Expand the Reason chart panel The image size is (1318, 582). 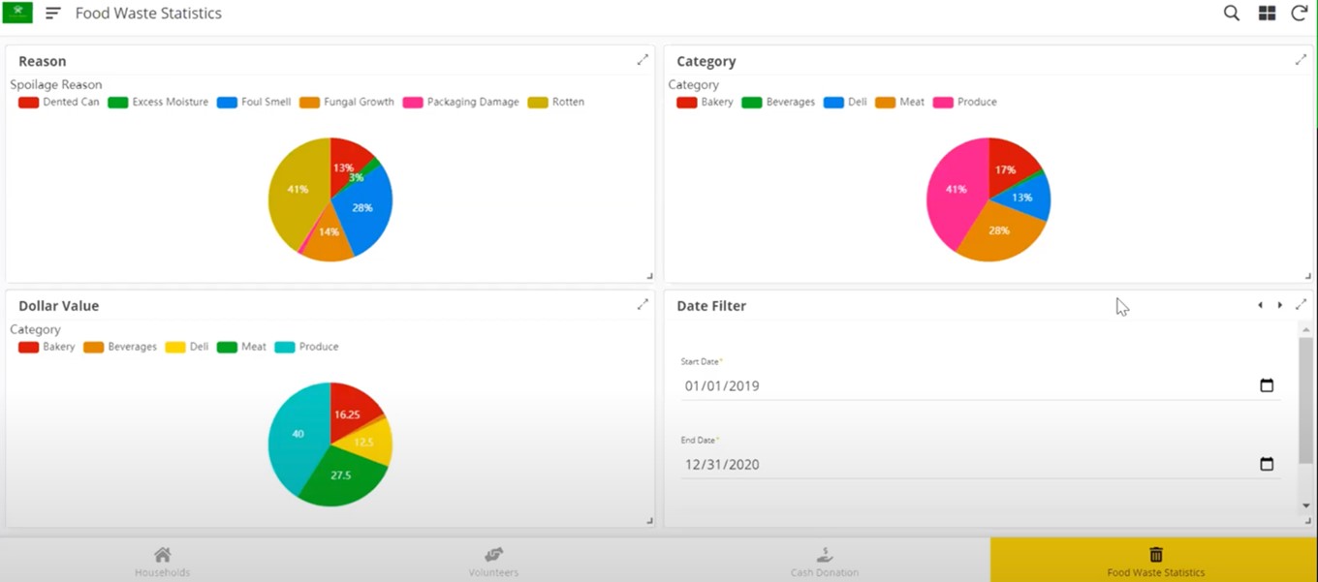[643, 60]
